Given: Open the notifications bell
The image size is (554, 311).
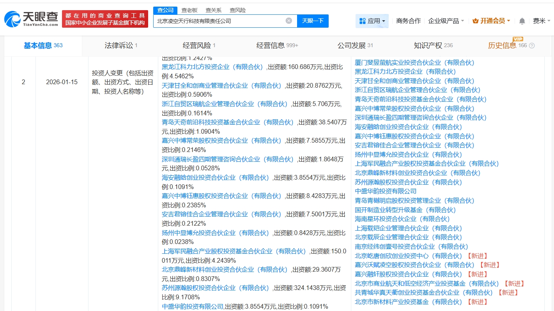Looking at the screenshot, I should click(x=522, y=21).
